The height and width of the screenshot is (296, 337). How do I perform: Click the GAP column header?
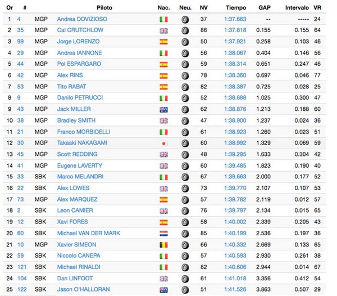pyautogui.click(x=265, y=8)
